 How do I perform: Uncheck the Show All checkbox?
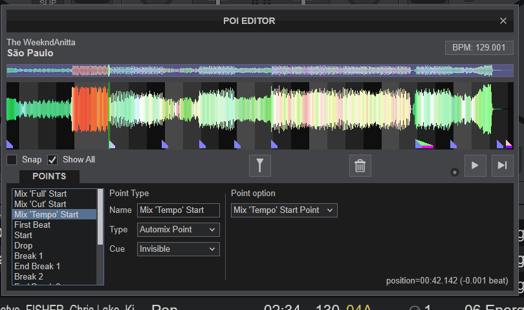(52, 160)
